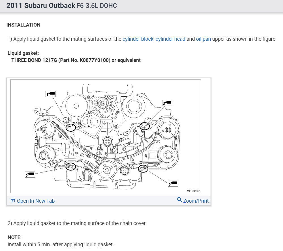The width and height of the screenshot is (283, 251).
Task: Click the INSTALLATION heading
Action: (23, 25)
